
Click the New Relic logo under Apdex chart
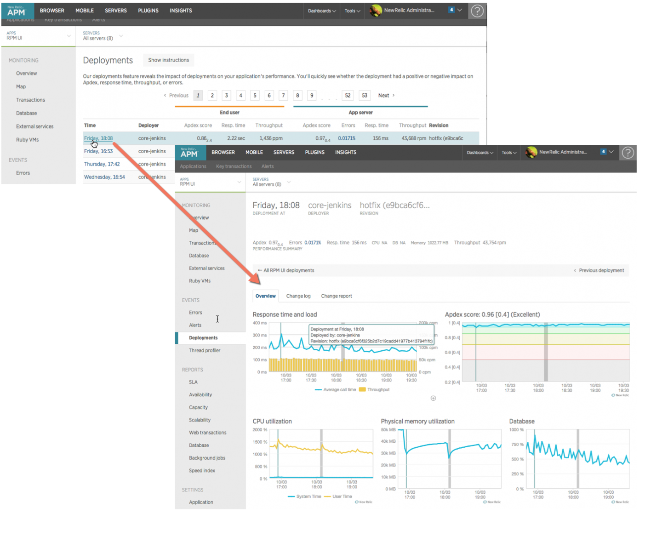[619, 395]
